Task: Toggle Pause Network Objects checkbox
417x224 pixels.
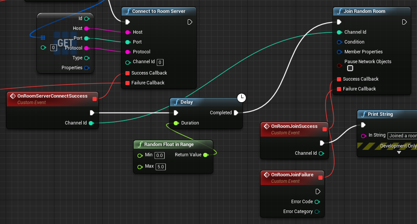Action: click(x=350, y=68)
